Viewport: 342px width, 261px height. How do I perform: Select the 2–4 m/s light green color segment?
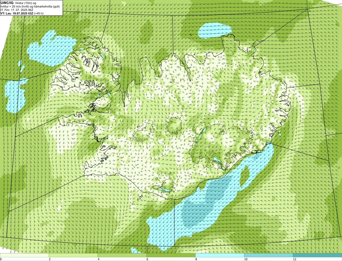pos(73,255)
